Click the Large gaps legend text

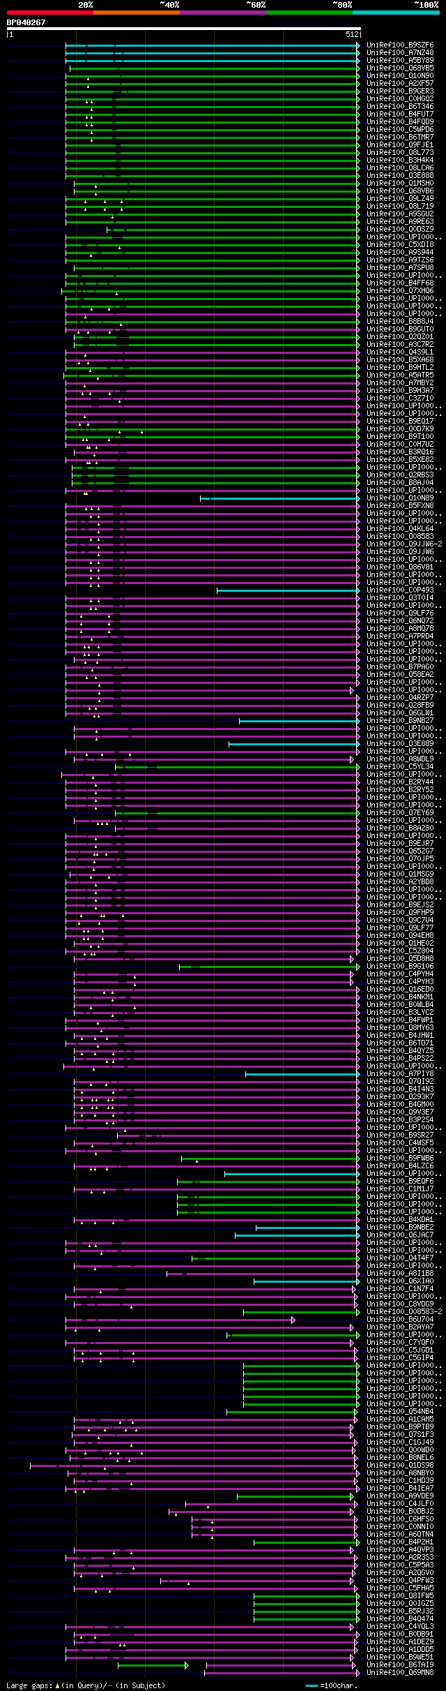86,1685
